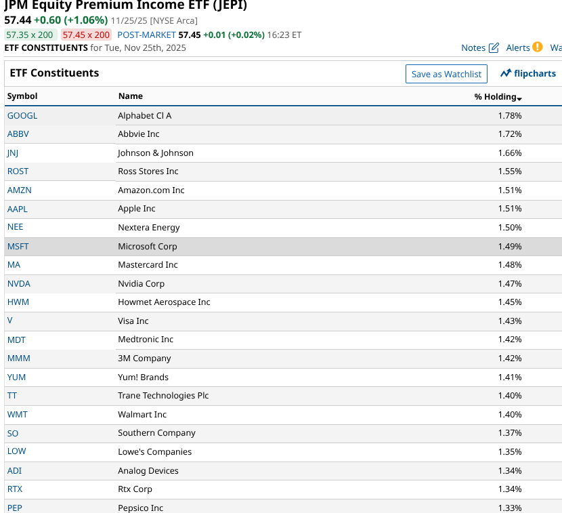This screenshot has height=513, width=562.
Task: Open the NVDA symbol link
Action: coord(19,284)
